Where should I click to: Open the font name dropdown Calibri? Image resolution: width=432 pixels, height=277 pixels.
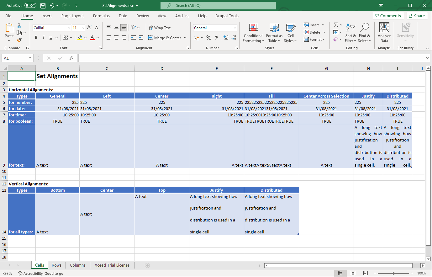[x=69, y=28]
